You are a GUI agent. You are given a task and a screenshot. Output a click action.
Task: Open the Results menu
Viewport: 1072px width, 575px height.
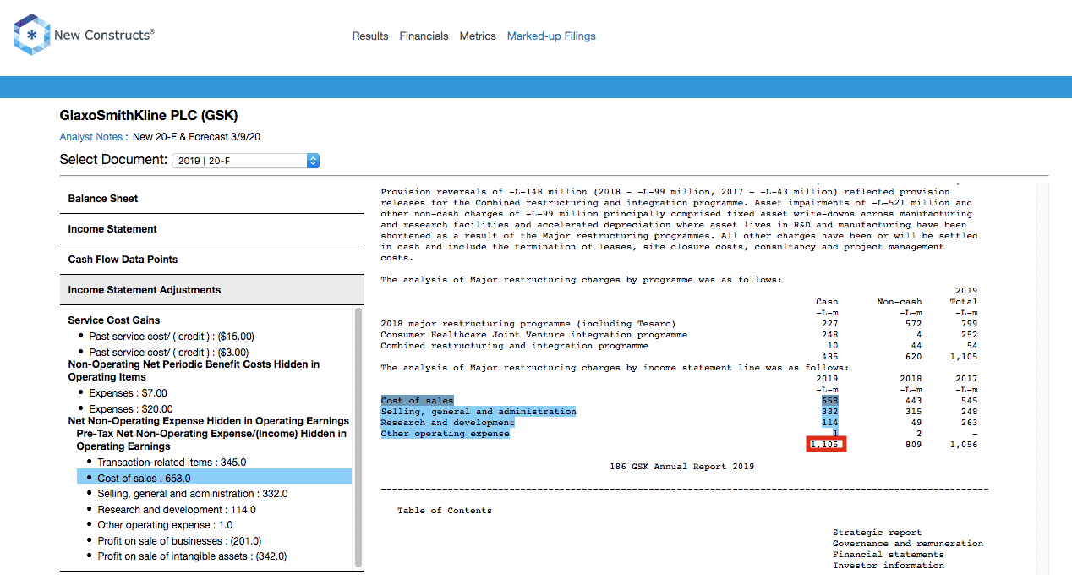click(x=370, y=36)
